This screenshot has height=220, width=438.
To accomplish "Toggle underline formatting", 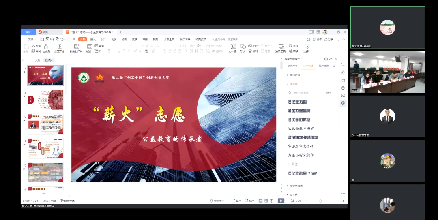I will pyautogui.click(x=119, y=51).
